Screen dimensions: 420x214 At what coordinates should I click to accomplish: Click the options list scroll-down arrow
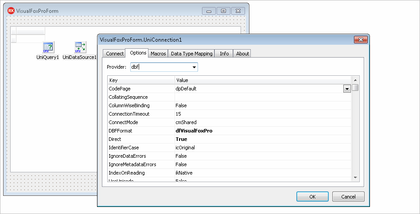(355, 177)
